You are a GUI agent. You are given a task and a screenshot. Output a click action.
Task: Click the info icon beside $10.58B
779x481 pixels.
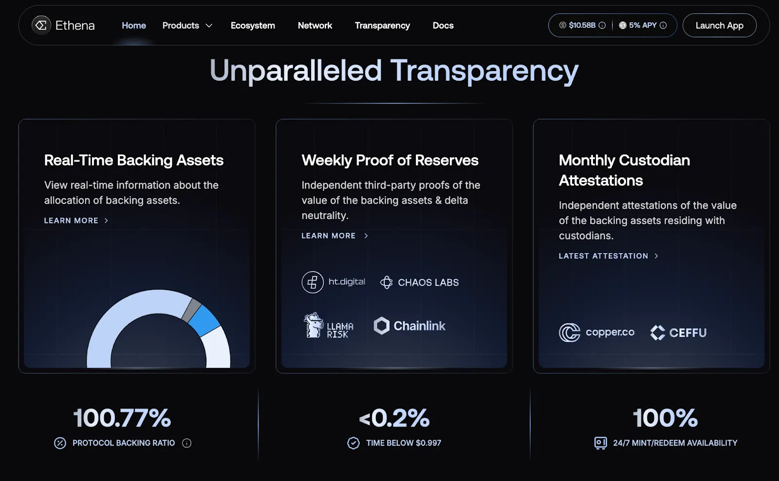(602, 25)
